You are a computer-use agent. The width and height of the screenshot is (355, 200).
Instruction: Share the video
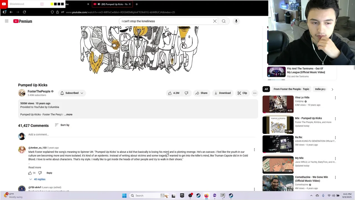click(x=201, y=93)
